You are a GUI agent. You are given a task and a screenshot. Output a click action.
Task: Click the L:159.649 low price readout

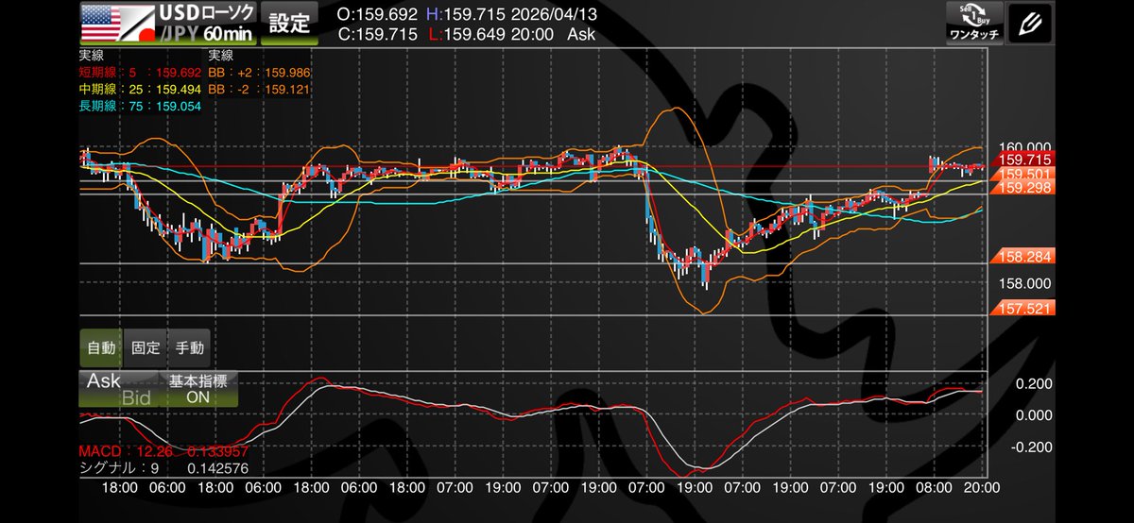click(469, 34)
